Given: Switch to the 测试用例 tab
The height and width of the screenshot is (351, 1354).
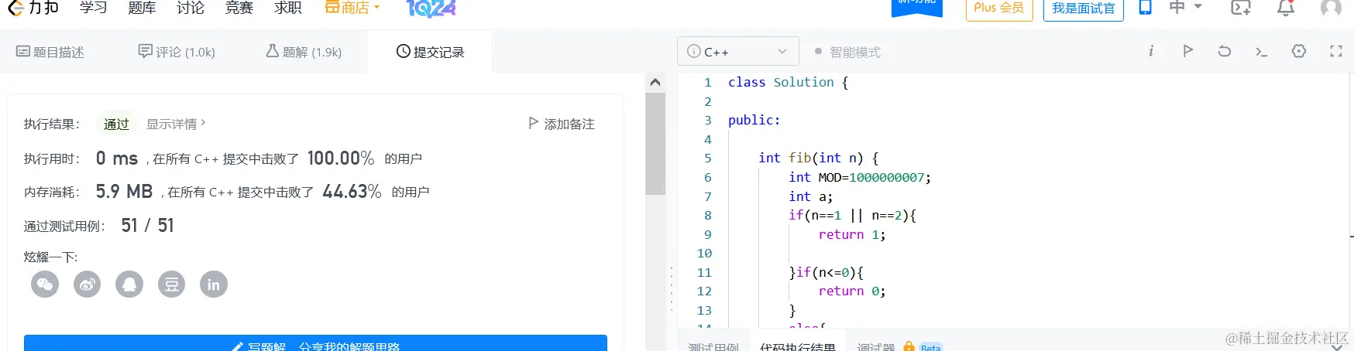Looking at the screenshot, I should [x=713, y=346].
